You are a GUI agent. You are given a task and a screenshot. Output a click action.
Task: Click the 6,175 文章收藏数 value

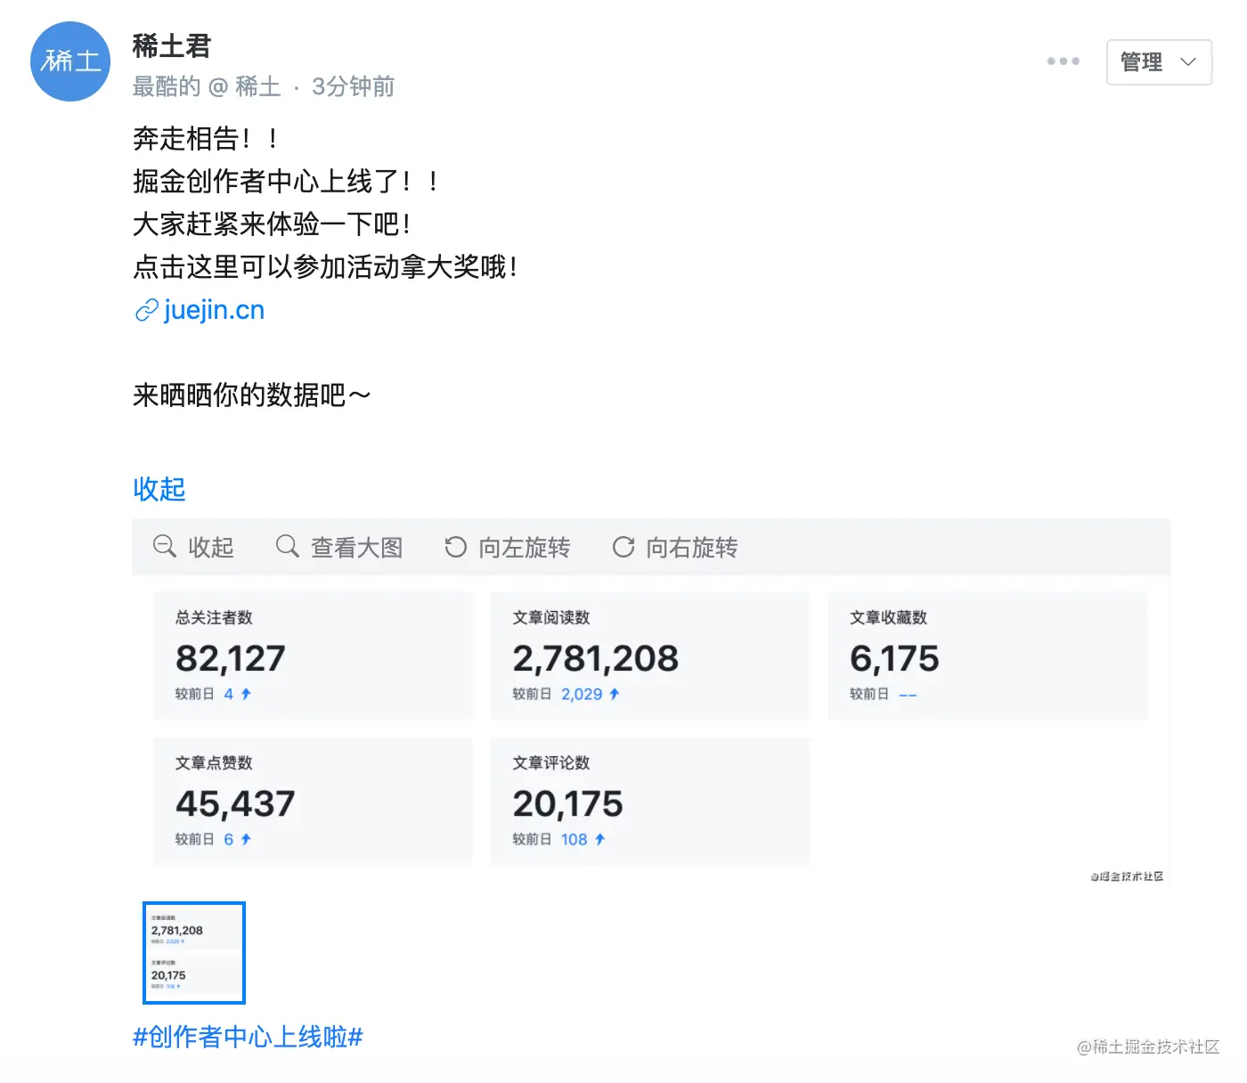894,659
